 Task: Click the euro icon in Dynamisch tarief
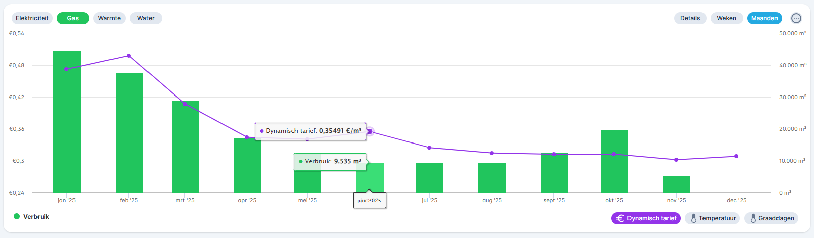pos(620,218)
